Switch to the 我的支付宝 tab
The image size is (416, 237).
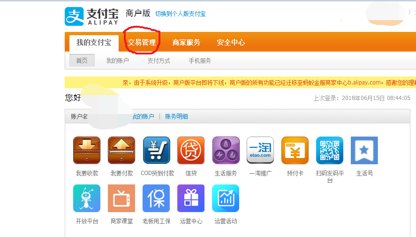pyautogui.click(x=94, y=42)
